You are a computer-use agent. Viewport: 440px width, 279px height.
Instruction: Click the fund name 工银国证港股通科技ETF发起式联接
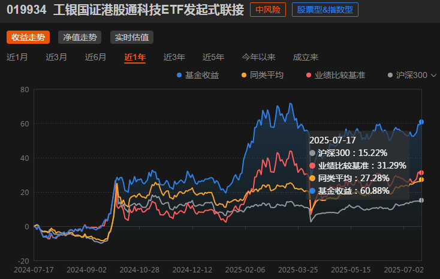point(149,10)
